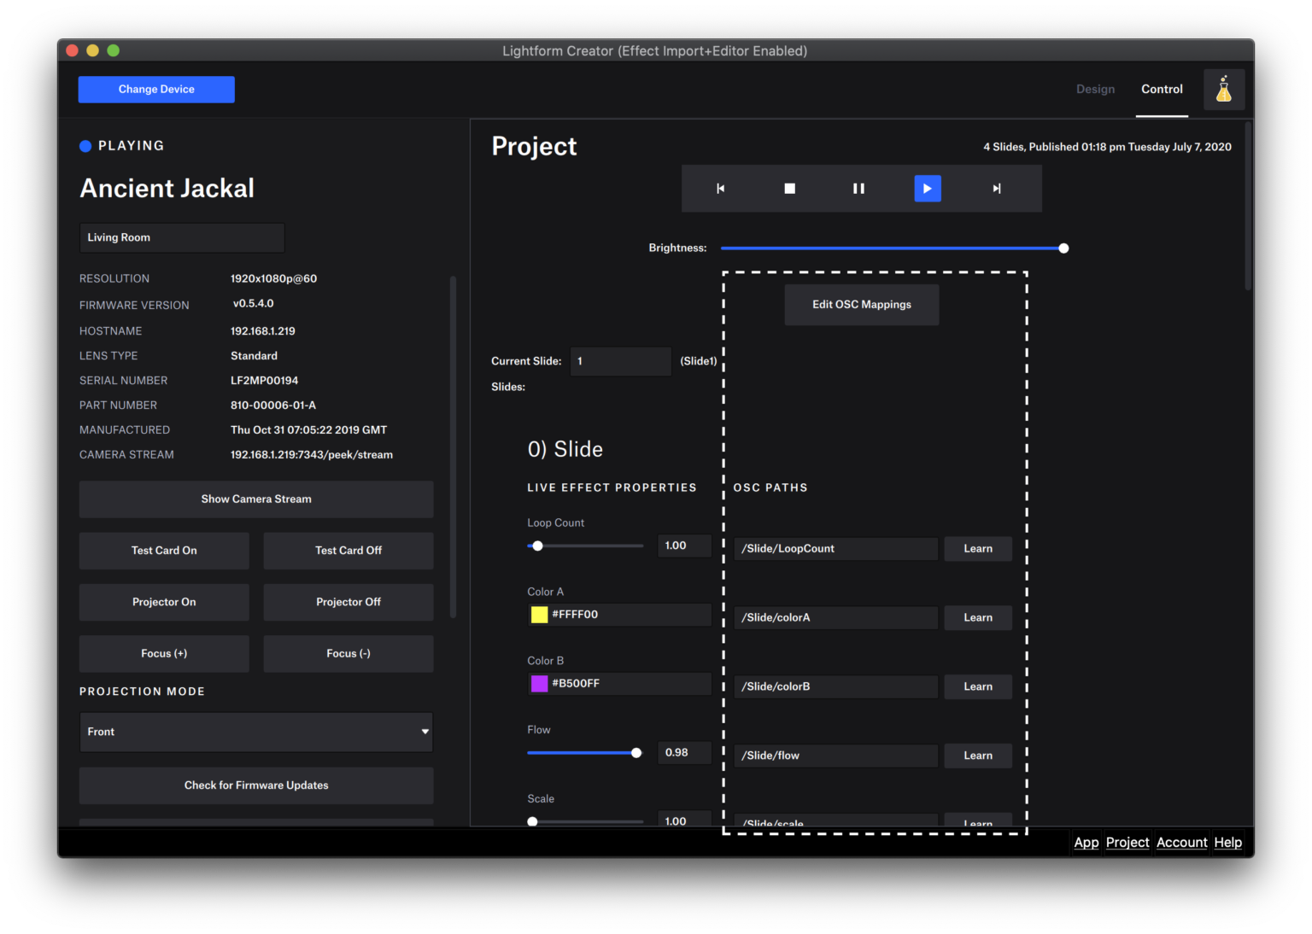Click Learn for /Slide/colorA
The image size is (1312, 934).
point(978,618)
